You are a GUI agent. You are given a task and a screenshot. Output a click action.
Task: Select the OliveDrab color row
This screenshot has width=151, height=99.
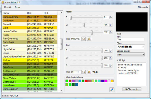[30, 67]
